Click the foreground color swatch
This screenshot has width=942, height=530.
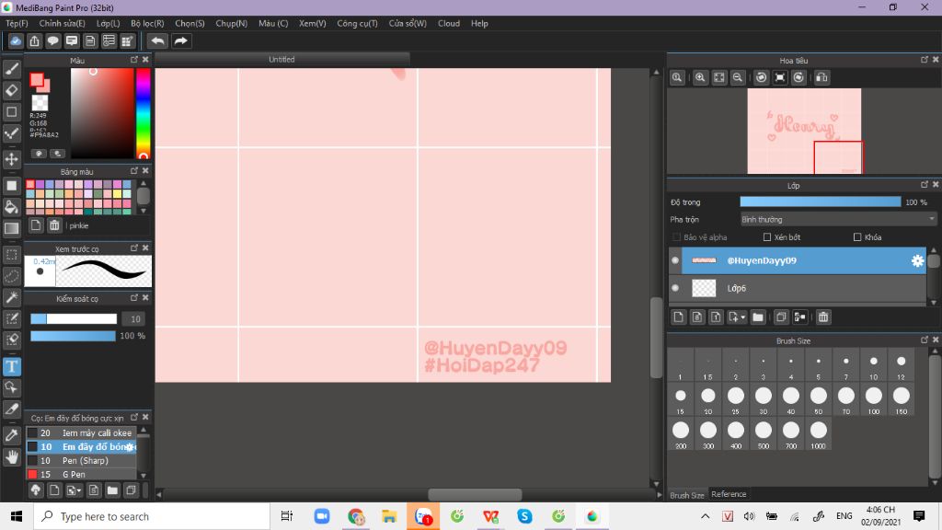[x=37, y=80]
